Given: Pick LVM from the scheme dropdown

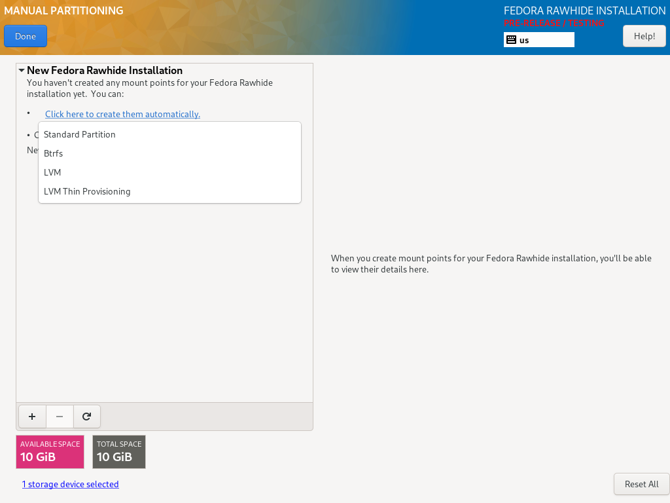Looking at the screenshot, I should (169, 172).
